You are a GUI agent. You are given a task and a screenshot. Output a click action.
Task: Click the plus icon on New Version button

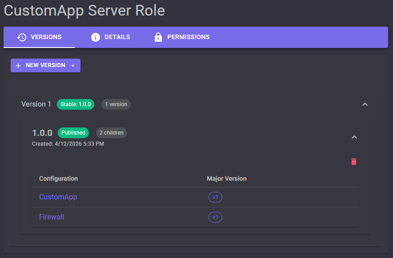(x=18, y=65)
